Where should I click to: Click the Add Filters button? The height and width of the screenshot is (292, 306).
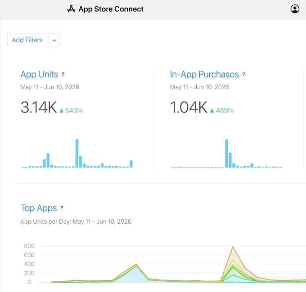point(27,40)
